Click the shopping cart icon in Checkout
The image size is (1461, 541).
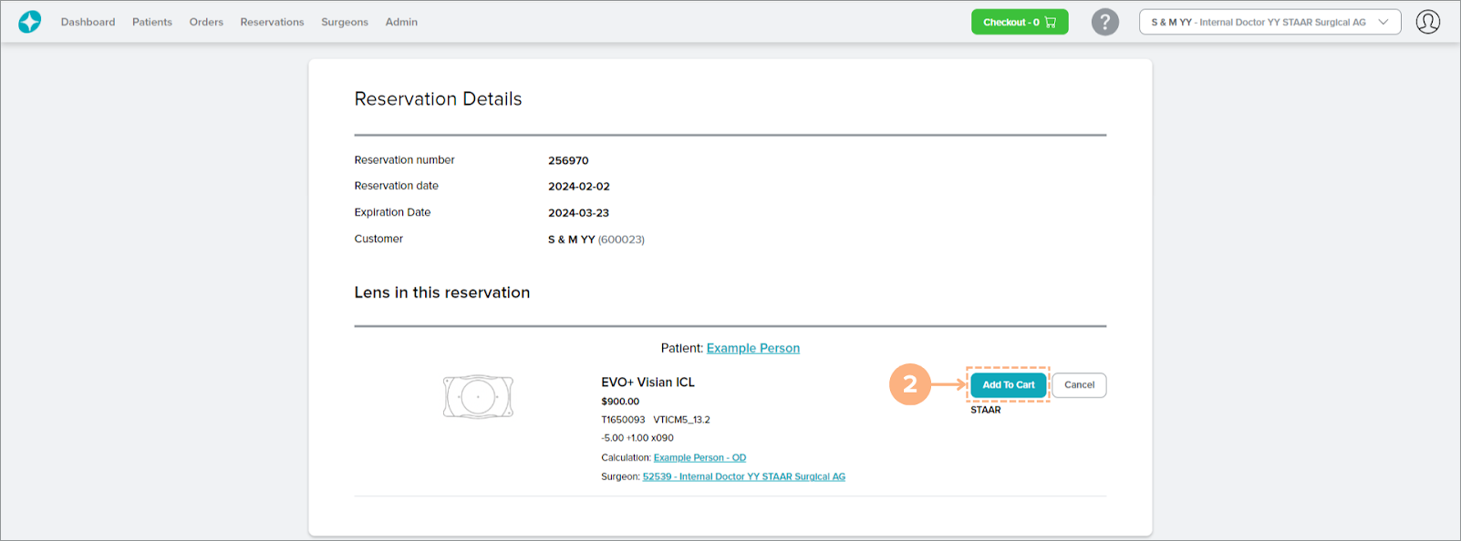(x=1051, y=22)
